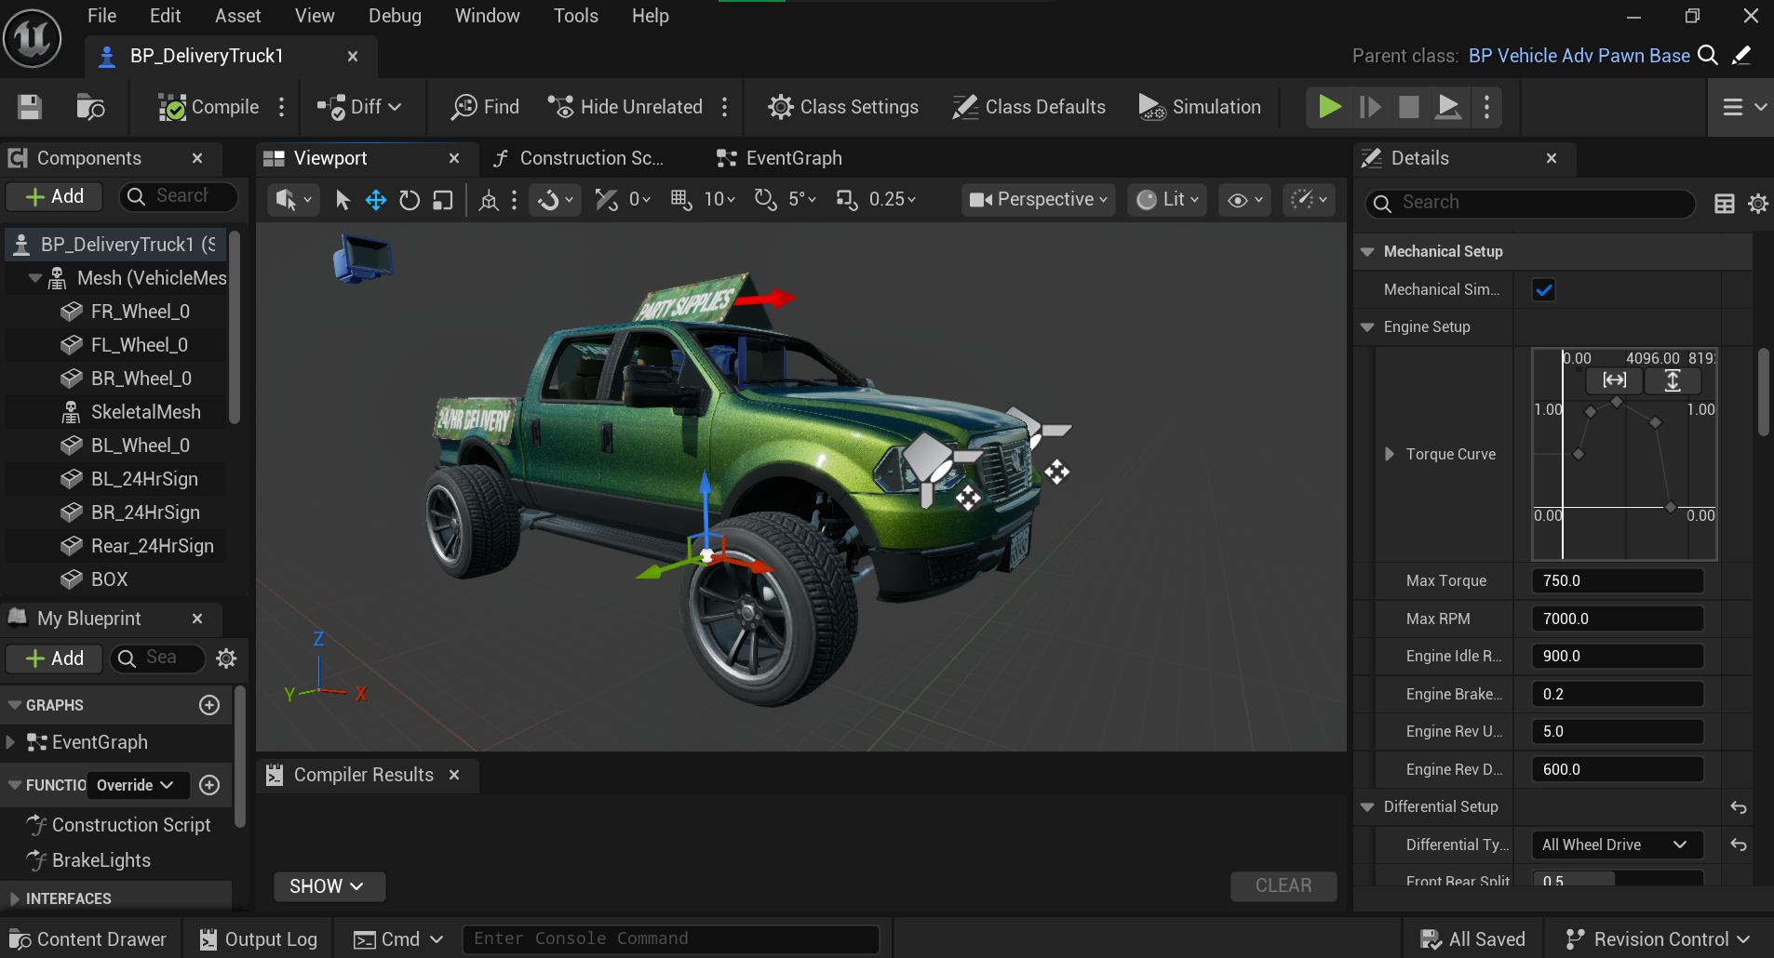Select the rotate tool in the viewport toolbar
Viewport: 1774px width, 958px height.
pyautogui.click(x=410, y=200)
